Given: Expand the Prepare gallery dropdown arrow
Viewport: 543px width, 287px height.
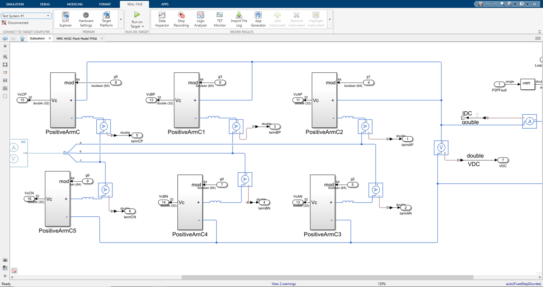Looking at the screenshot, I should [120, 20].
